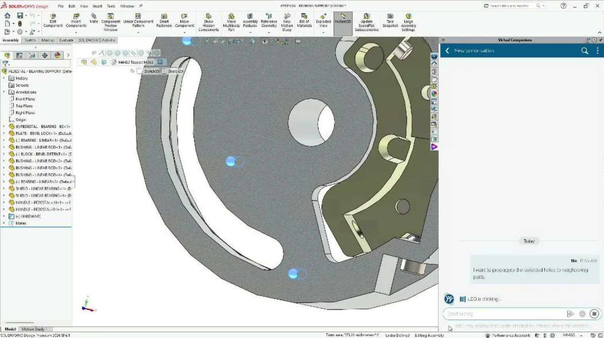
Task: Select Move Component tool
Action: pyautogui.click(x=184, y=21)
